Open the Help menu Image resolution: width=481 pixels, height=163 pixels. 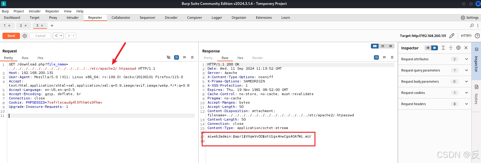coord(80,11)
